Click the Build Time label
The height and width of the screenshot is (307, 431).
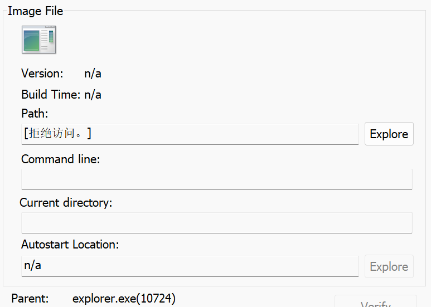pyautogui.click(x=51, y=94)
